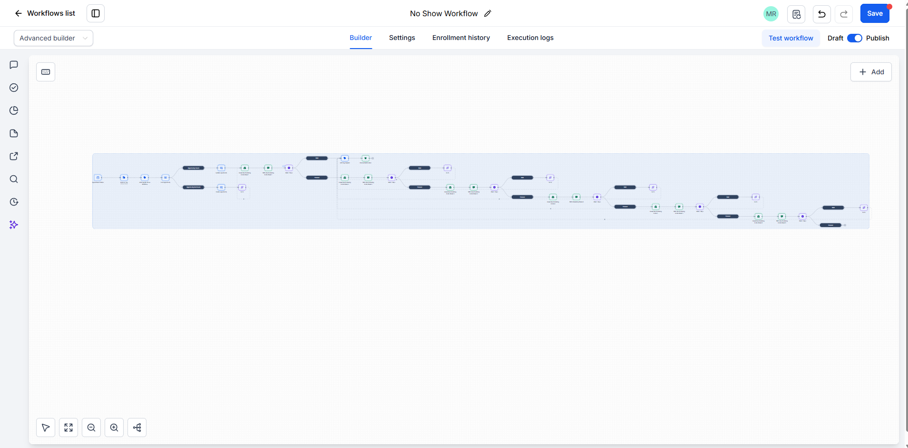
Task: Save the workflow
Action: (x=875, y=13)
